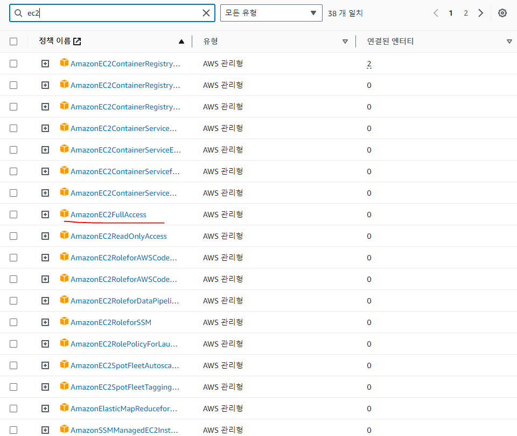Viewport: 517px width, 436px height.
Task: Open the AmazonEC2RoleforDataPipeli... policy link
Action: point(124,301)
